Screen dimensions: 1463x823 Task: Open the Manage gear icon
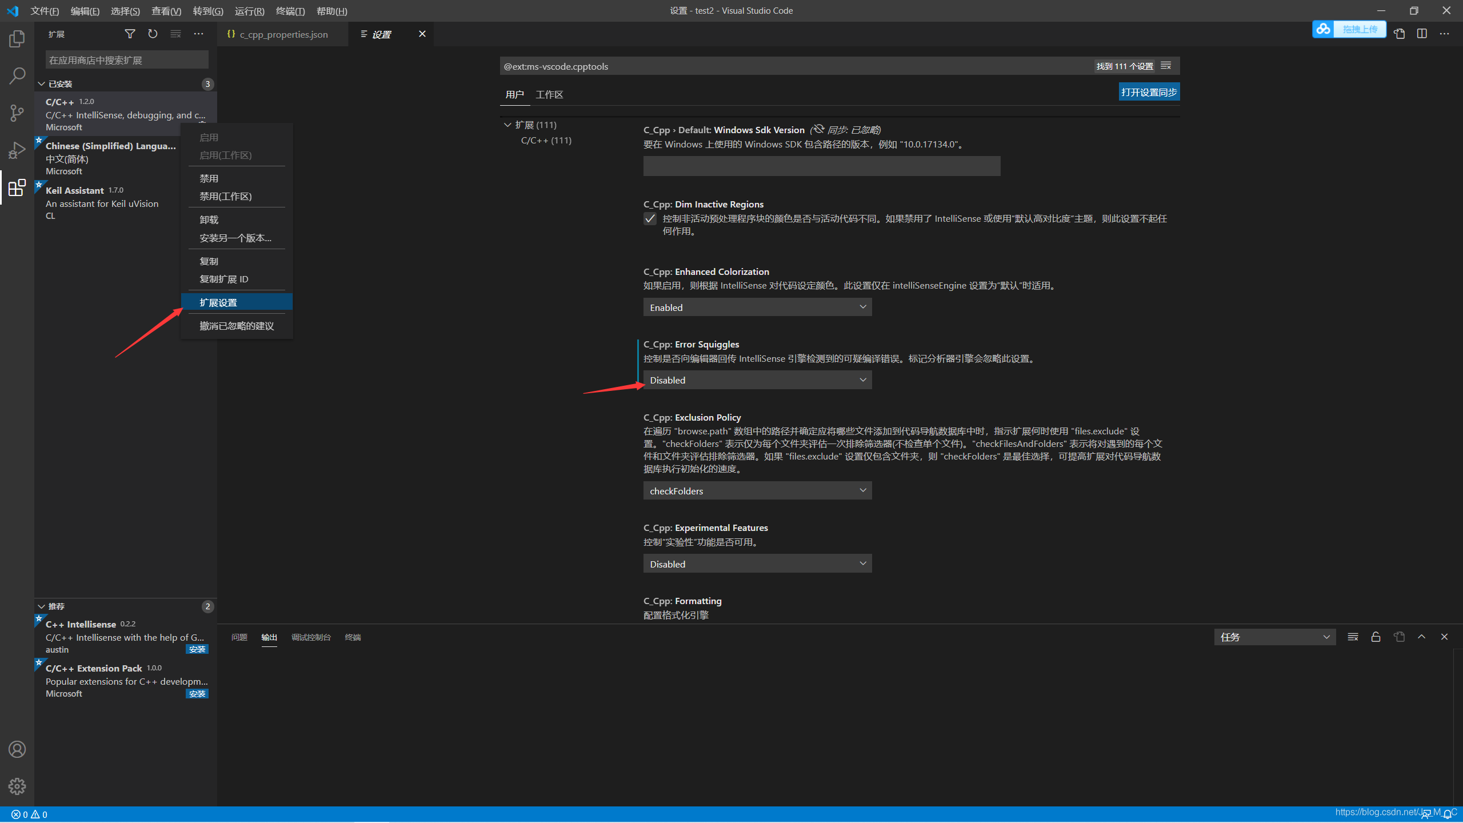pos(17,786)
